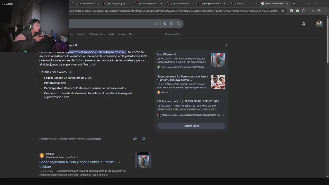The image size is (329, 185).
Task: Open the media control toolbar icon
Action: (313, 11)
